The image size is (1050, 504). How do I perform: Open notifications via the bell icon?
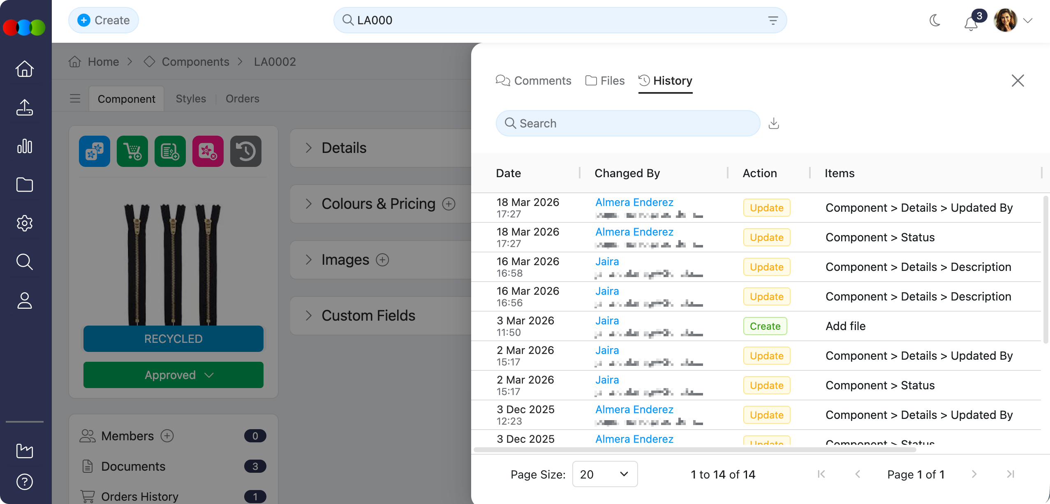coord(970,23)
